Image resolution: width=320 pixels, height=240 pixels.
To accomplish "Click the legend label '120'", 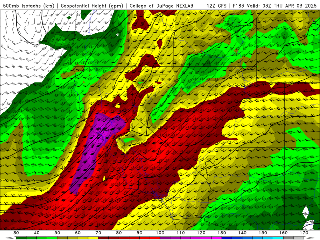I will 201,233.
